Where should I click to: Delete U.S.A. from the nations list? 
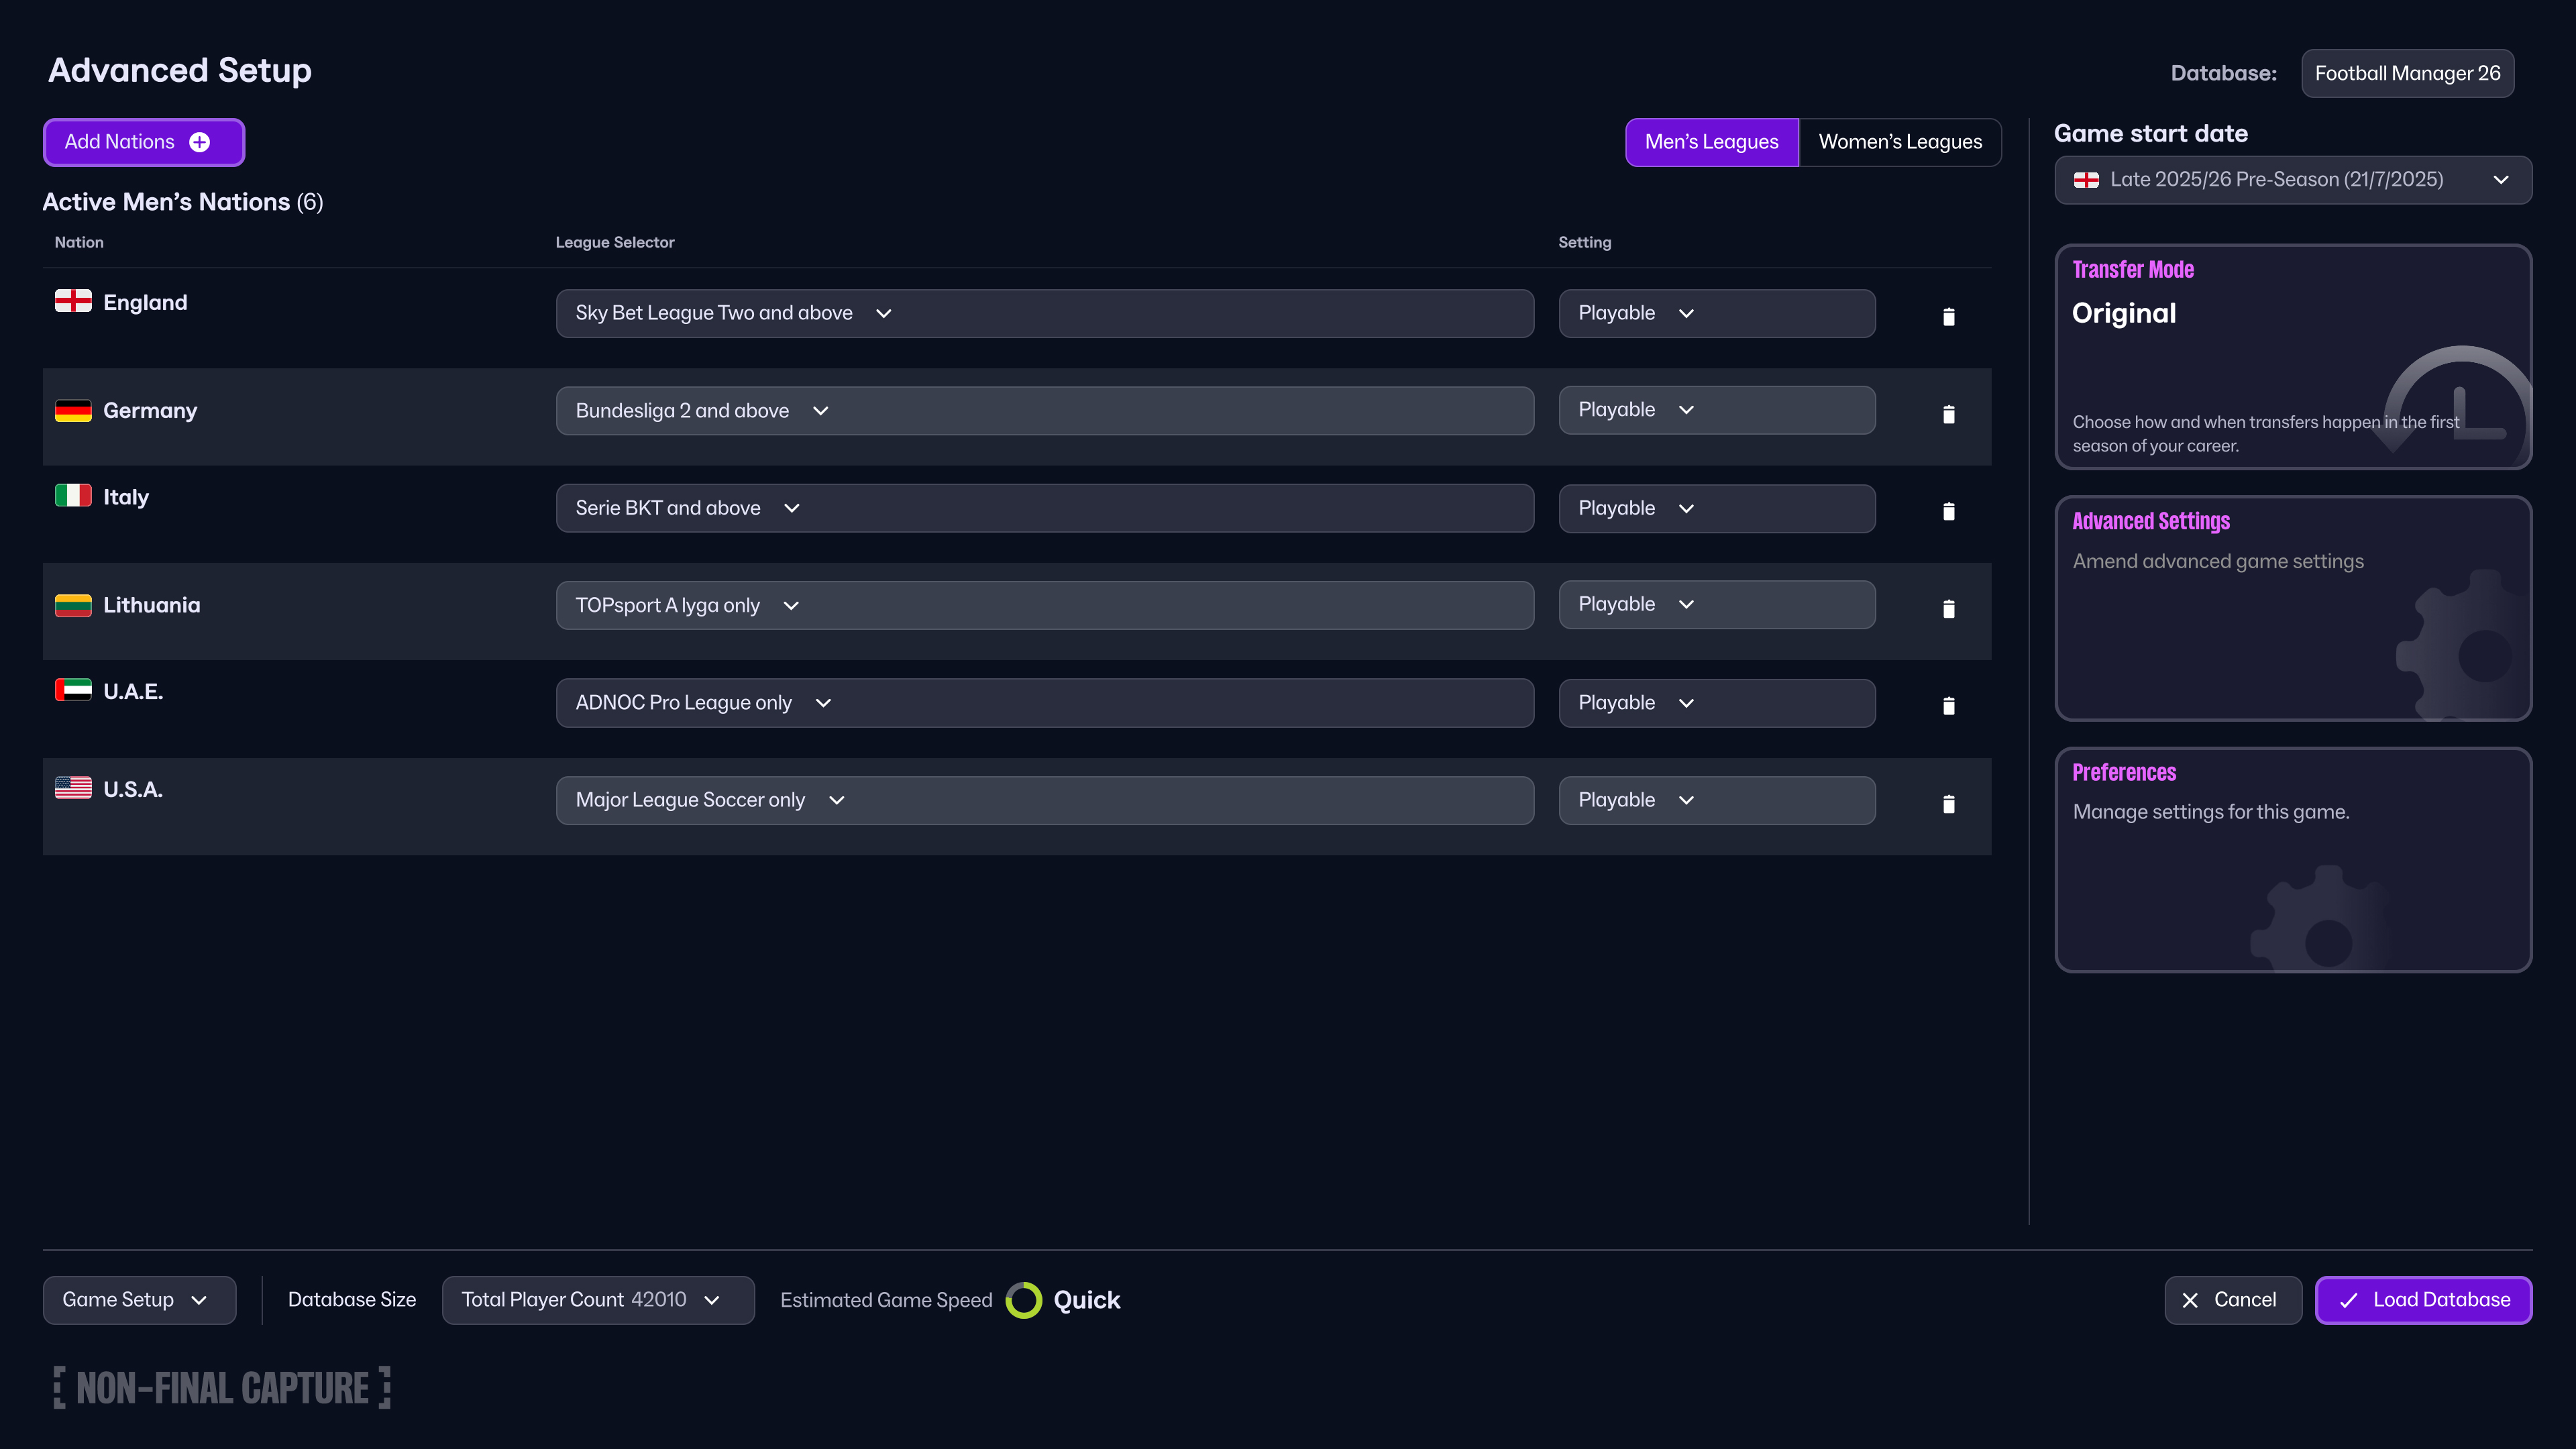pos(1948,804)
